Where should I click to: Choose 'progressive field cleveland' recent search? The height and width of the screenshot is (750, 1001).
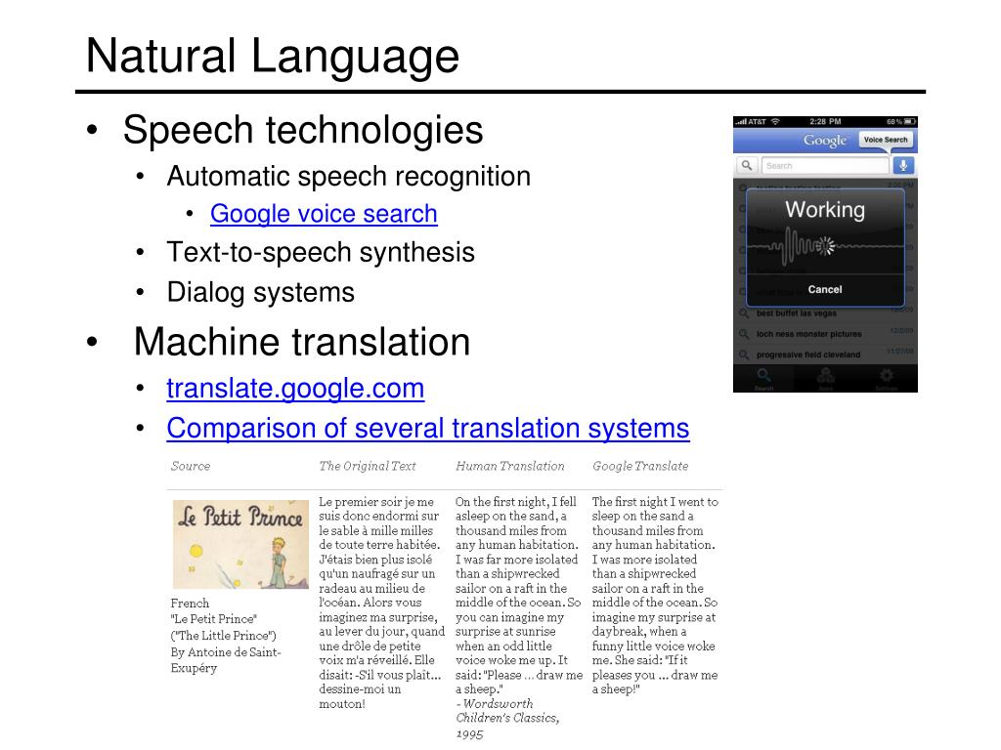[x=808, y=354]
